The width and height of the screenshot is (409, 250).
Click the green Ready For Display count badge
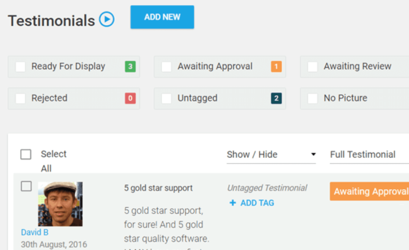pyautogui.click(x=130, y=67)
